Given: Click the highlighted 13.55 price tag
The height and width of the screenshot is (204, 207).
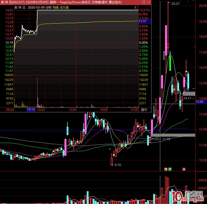Looking at the screenshot, I should (x=145, y=21).
